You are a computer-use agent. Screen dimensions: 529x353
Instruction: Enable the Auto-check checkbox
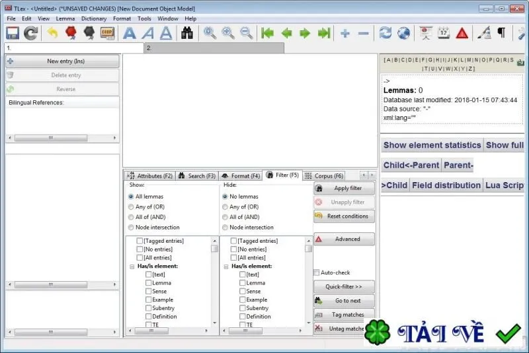[x=317, y=273]
